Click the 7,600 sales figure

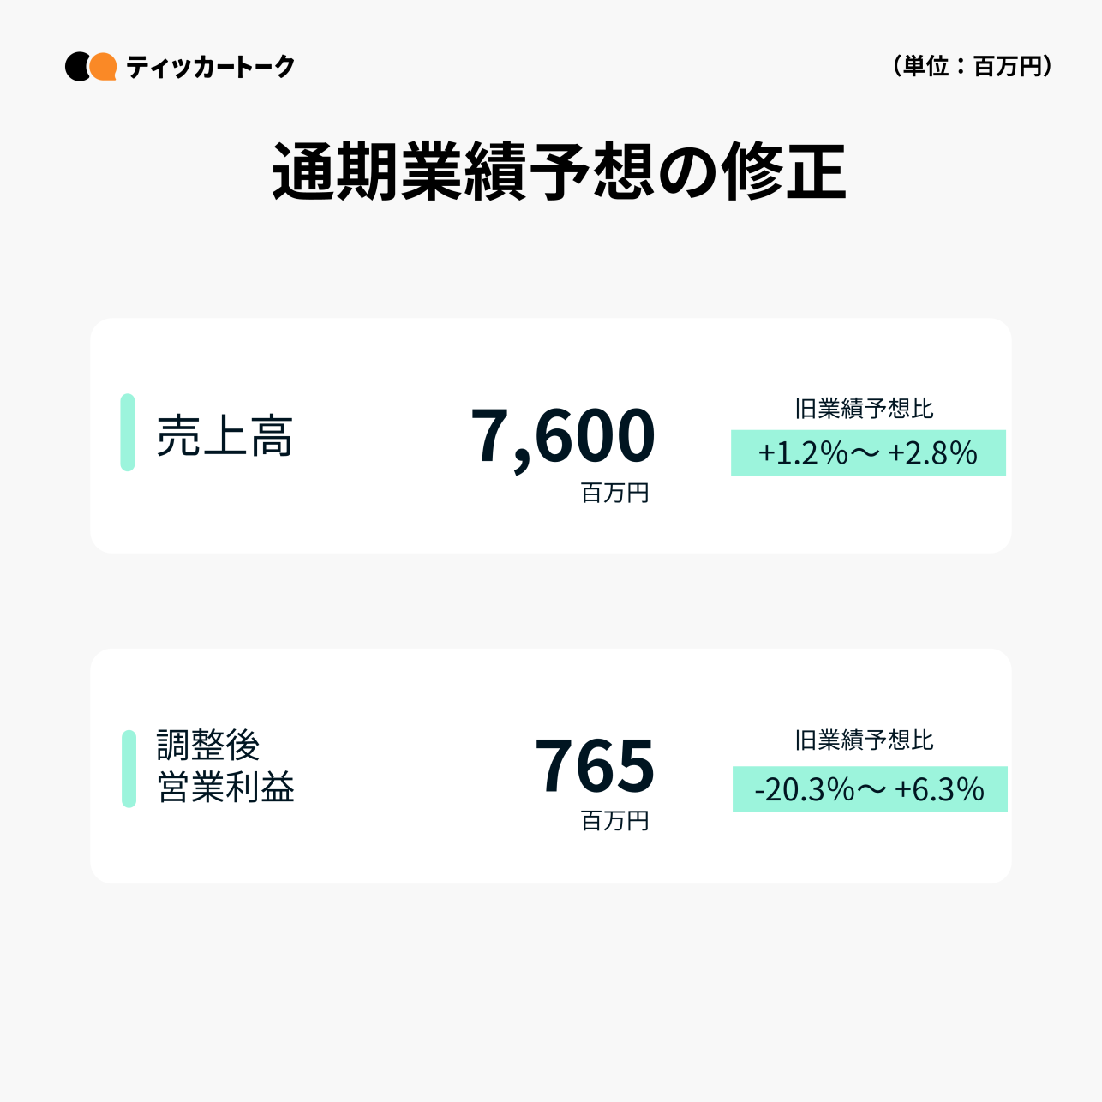point(563,435)
